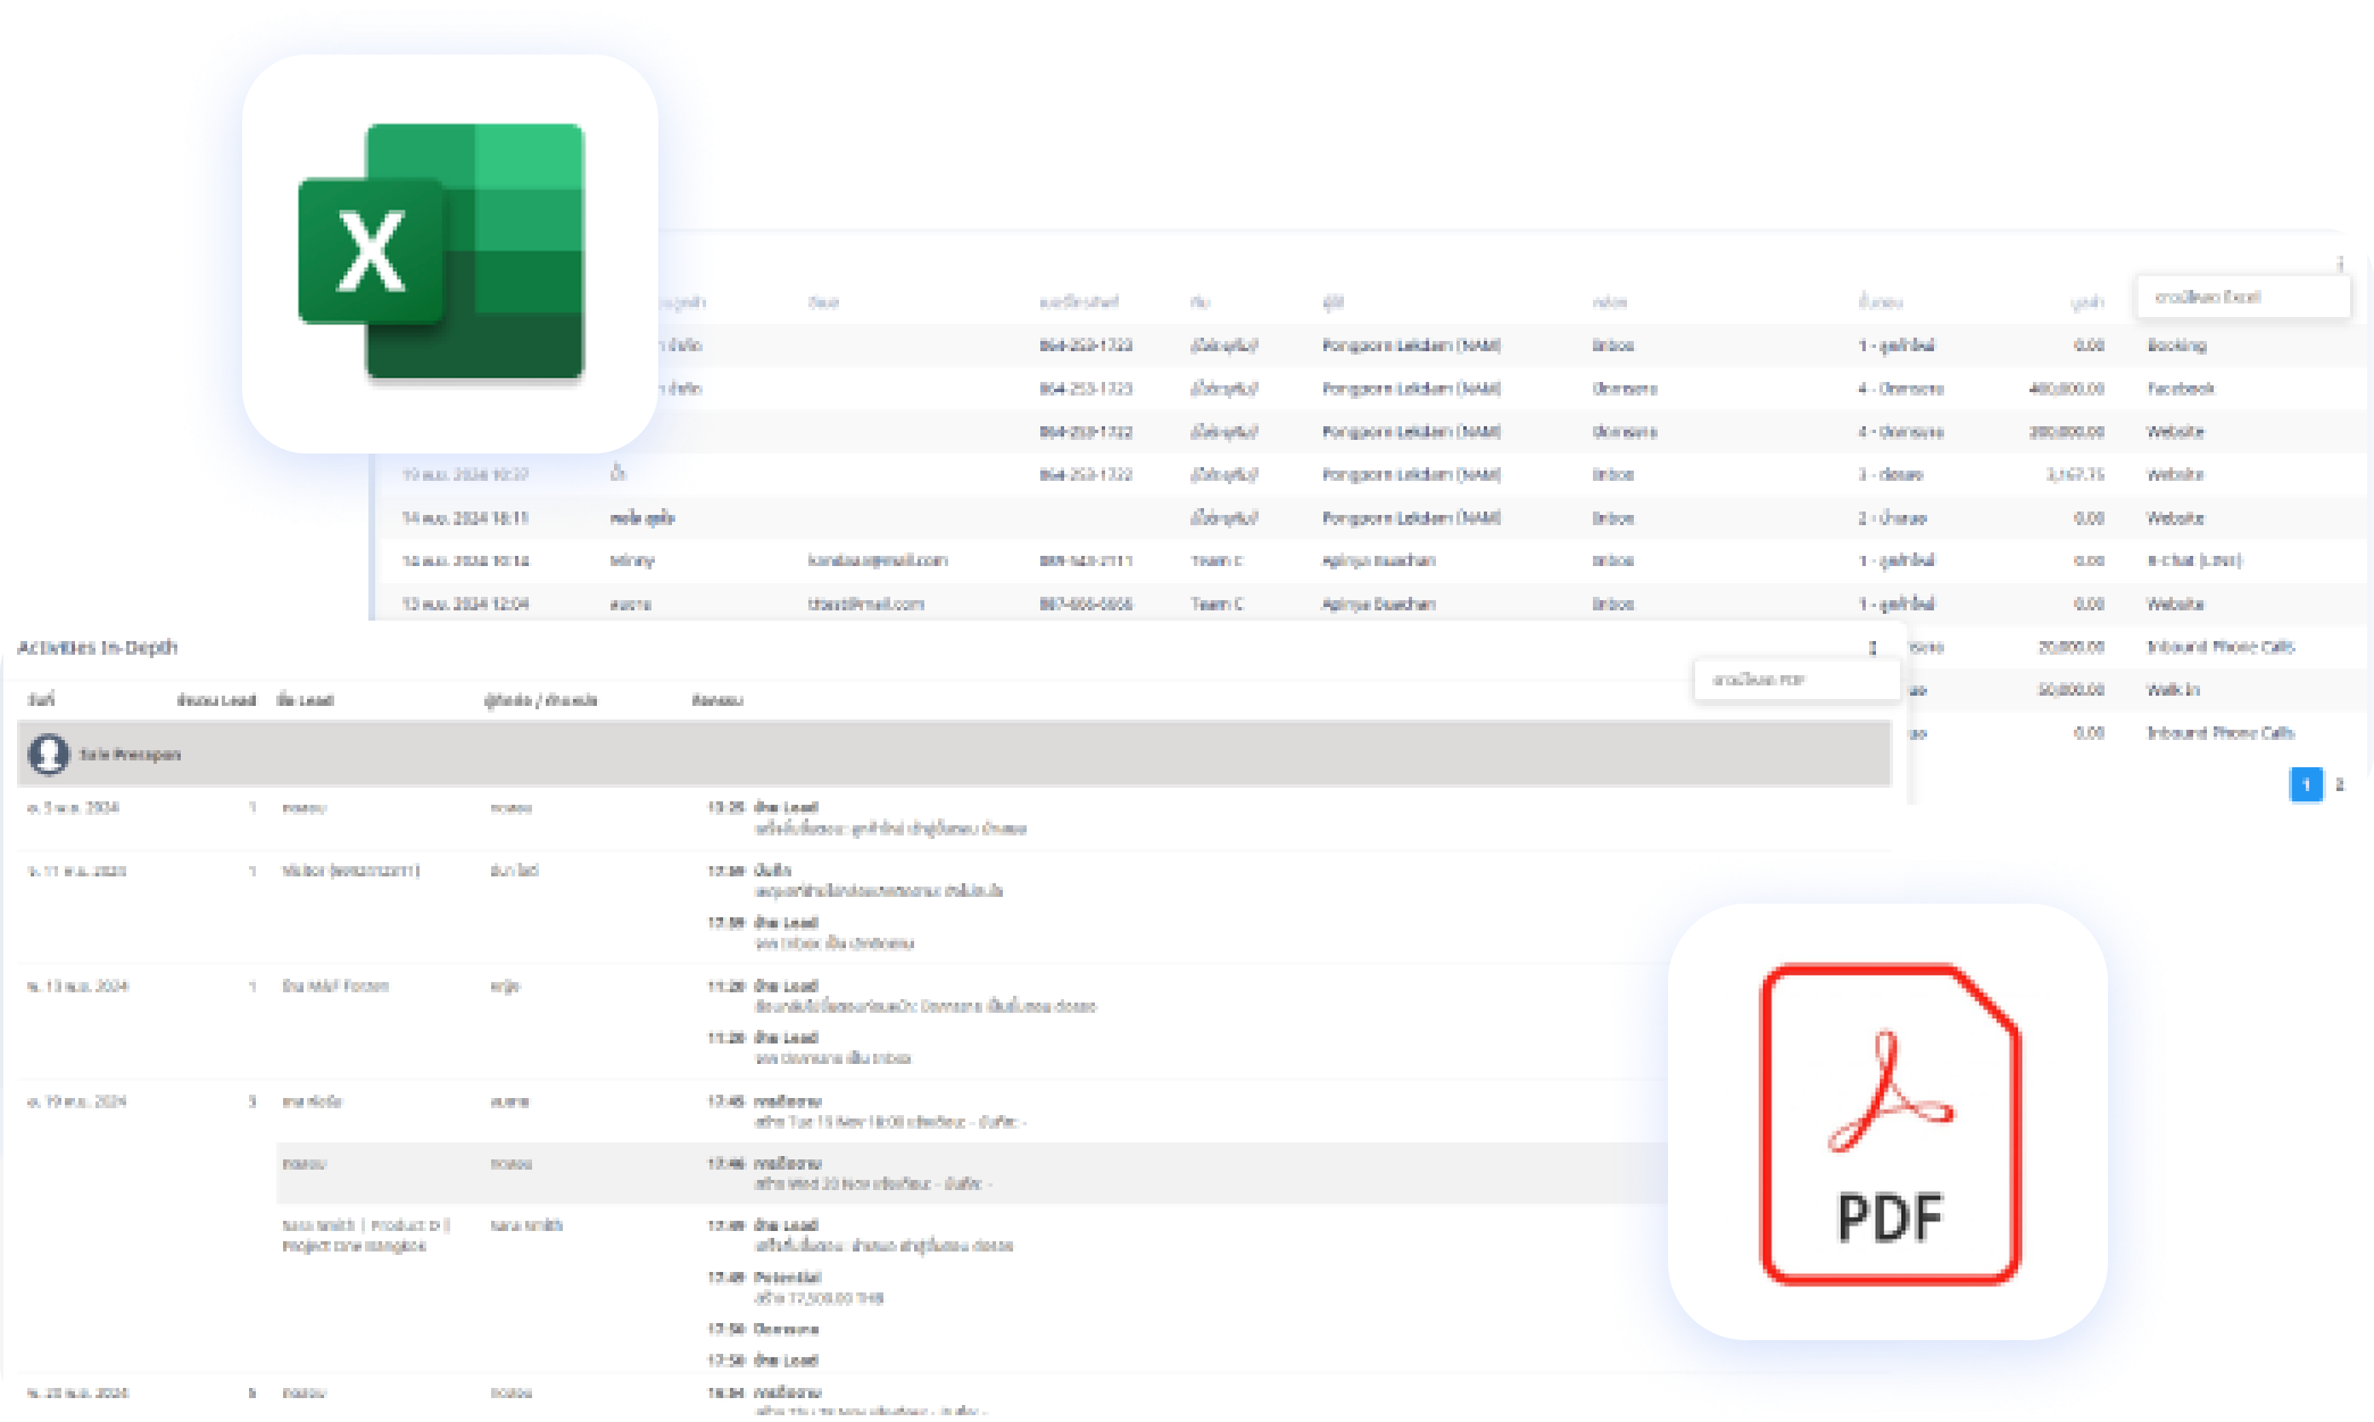Click the Walk In source cell

coord(2172,690)
